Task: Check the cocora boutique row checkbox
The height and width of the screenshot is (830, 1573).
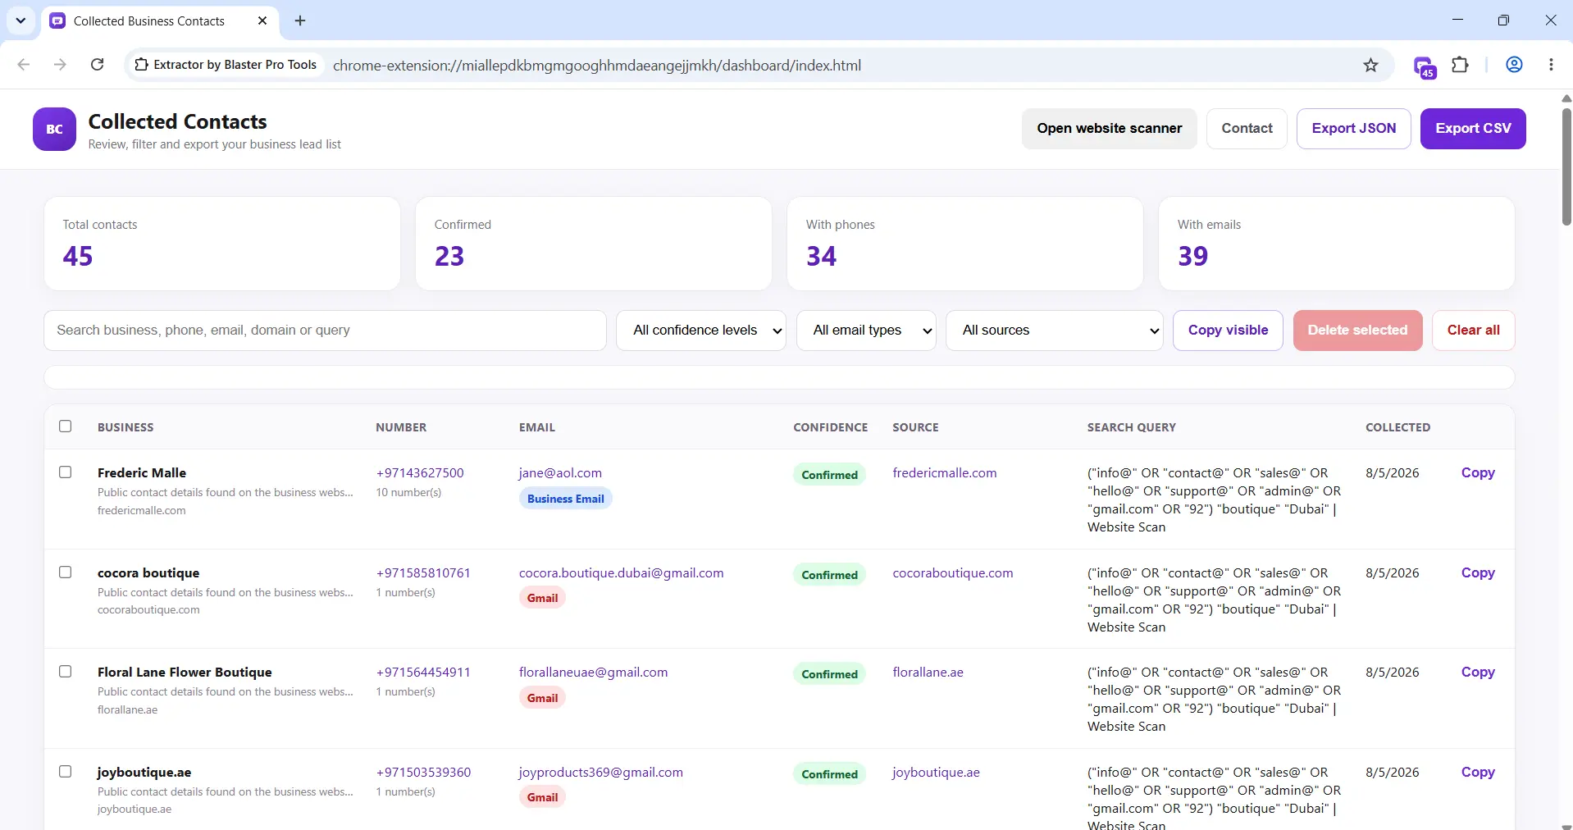Action: click(x=66, y=572)
